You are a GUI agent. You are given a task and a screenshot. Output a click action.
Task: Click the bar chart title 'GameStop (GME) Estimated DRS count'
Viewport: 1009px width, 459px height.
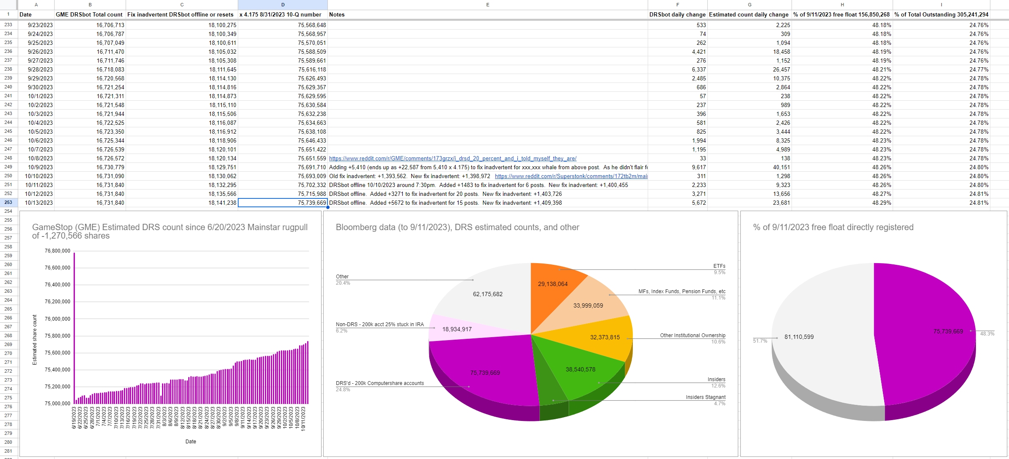tap(170, 231)
